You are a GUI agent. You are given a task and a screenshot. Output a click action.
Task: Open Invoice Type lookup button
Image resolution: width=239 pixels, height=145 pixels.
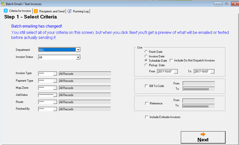coord(55,74)
